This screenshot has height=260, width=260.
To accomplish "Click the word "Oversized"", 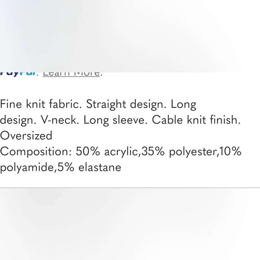I will 26,136.
